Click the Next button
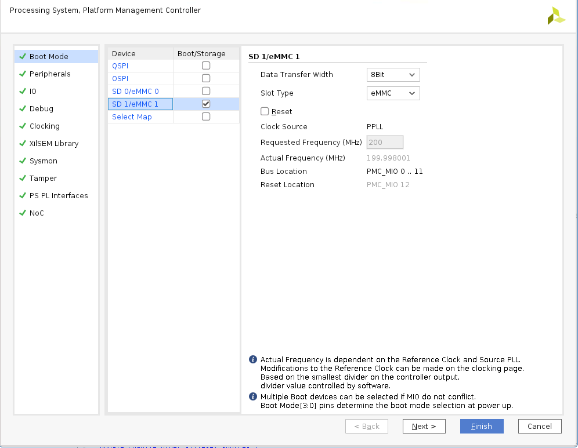Image resolution: width=578 pixels, height=448 pixels. click(424, 427)
